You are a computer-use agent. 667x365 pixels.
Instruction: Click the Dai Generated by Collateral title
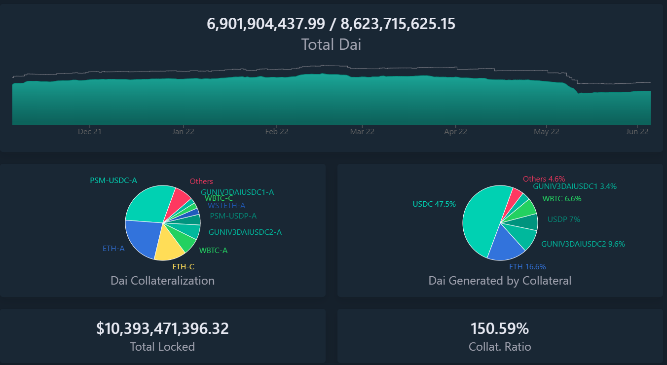(x=500, y=281)
